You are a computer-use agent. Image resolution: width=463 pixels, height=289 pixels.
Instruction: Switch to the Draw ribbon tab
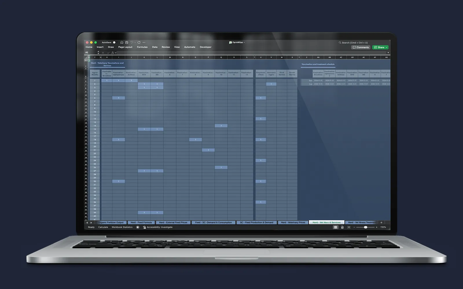tap(111, 47)
